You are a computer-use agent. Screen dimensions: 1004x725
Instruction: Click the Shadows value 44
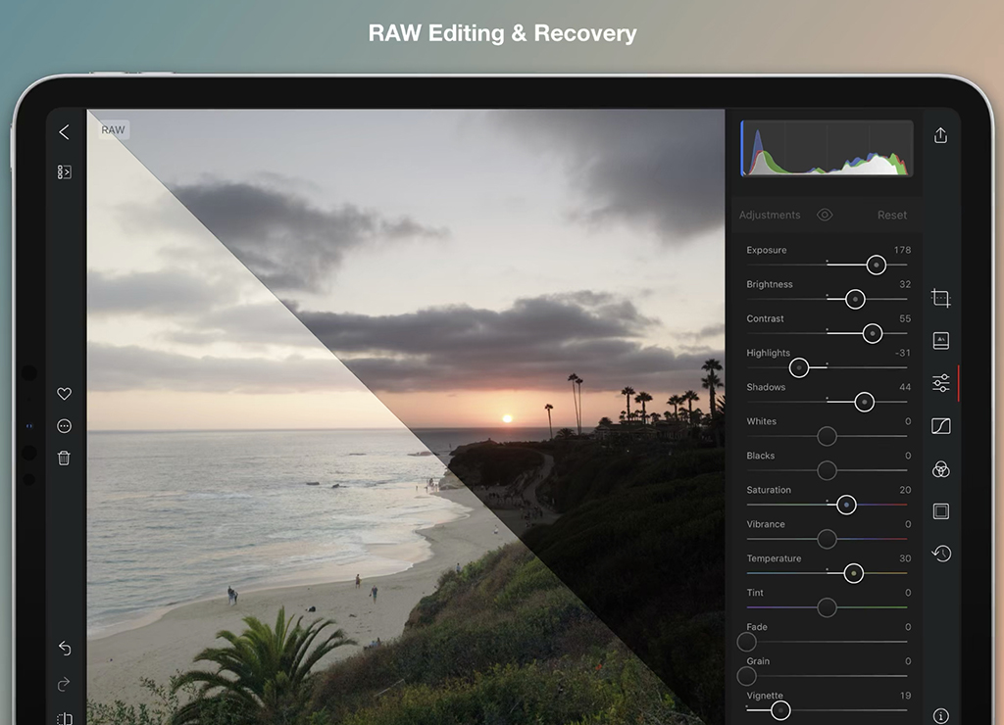905,387
